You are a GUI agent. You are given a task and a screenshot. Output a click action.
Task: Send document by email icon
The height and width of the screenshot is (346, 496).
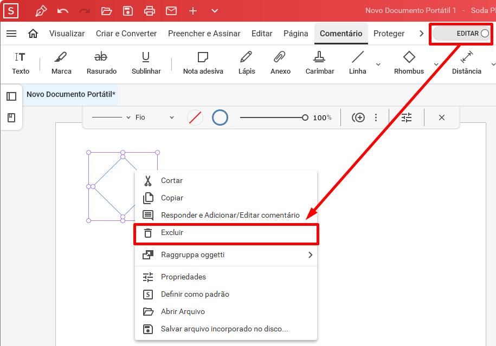171,11
